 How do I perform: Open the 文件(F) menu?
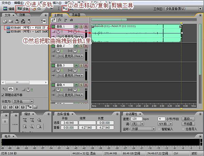click(6, 3)
